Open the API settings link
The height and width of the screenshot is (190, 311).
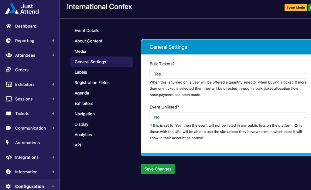(x=78, y=145)
